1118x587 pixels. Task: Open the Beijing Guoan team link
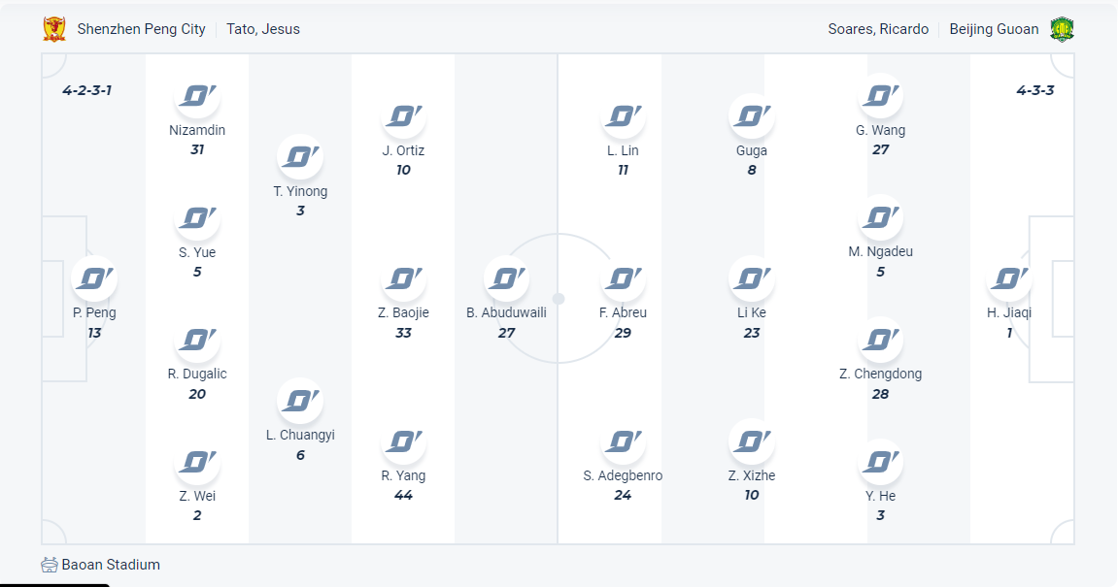(x=994, y=29)
